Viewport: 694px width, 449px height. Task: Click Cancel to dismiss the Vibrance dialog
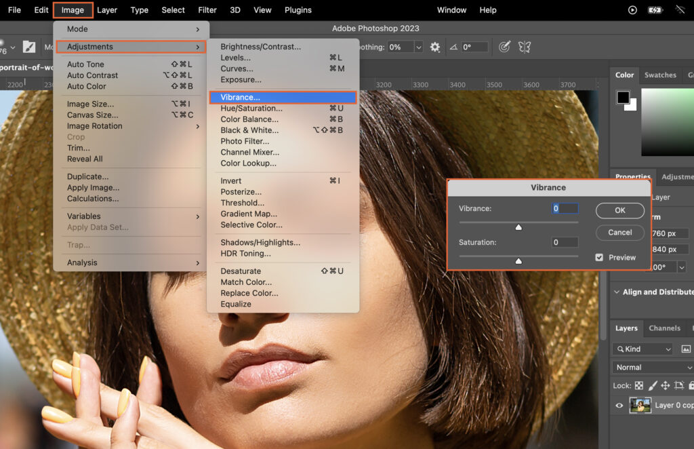(x=619, y=232)
